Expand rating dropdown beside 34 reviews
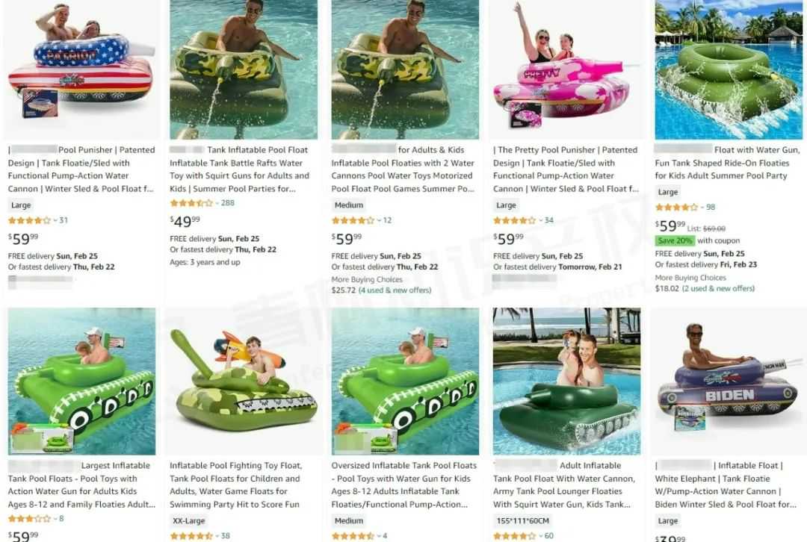This screenshot has width=807, height=542. tap(540, 220)
